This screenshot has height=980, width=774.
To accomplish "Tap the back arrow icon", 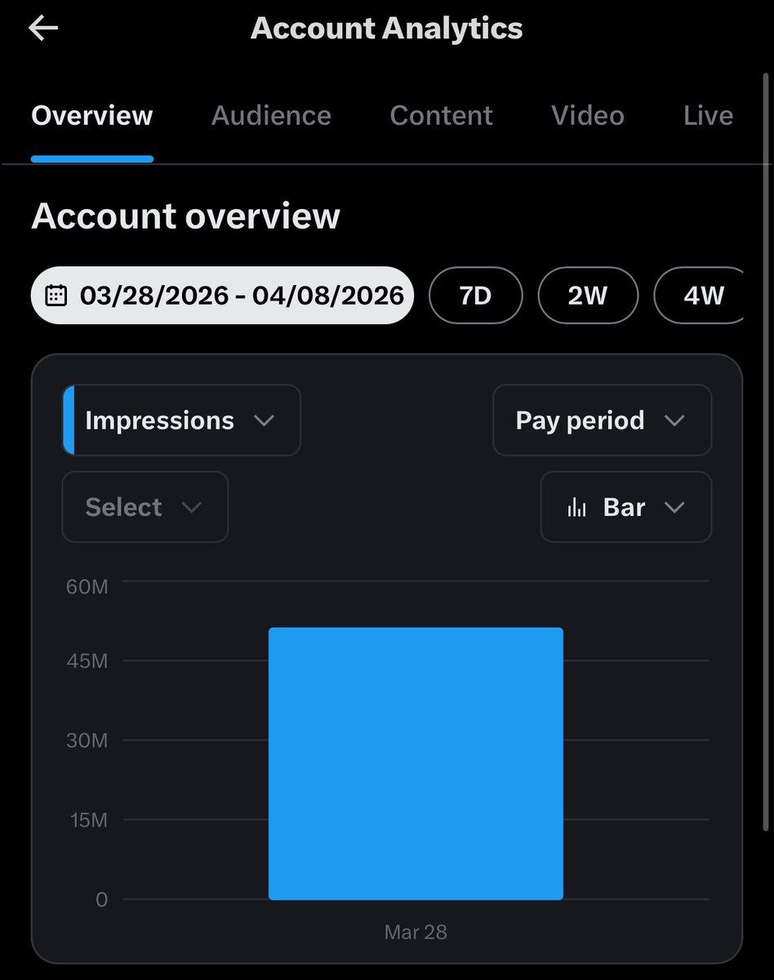I will pyautogui.click(x=43, y=29).
